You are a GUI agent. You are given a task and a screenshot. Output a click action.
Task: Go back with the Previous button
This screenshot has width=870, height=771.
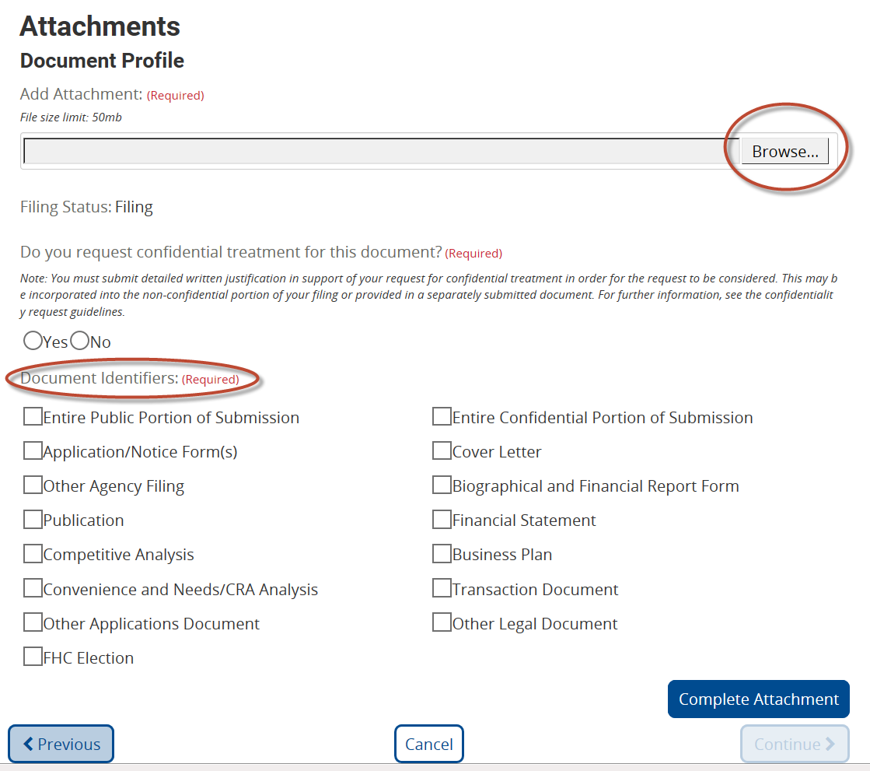pos(61,744)
